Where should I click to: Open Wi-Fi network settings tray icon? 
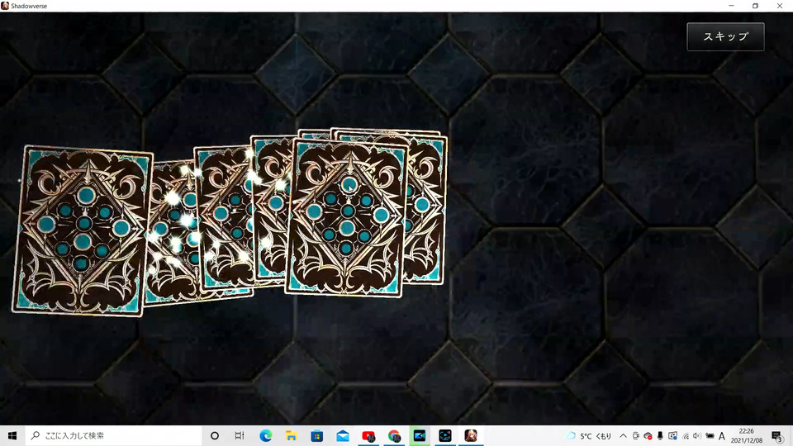tap(686, 436)
